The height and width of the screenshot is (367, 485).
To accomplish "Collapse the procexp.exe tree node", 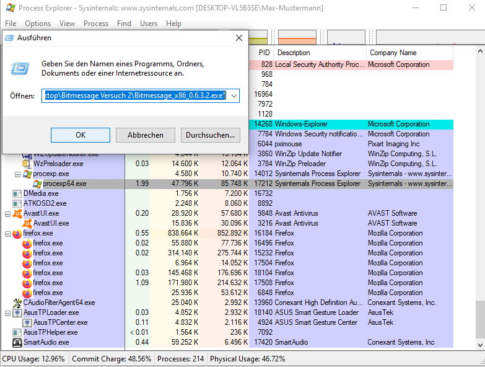I will click(17, 175).
